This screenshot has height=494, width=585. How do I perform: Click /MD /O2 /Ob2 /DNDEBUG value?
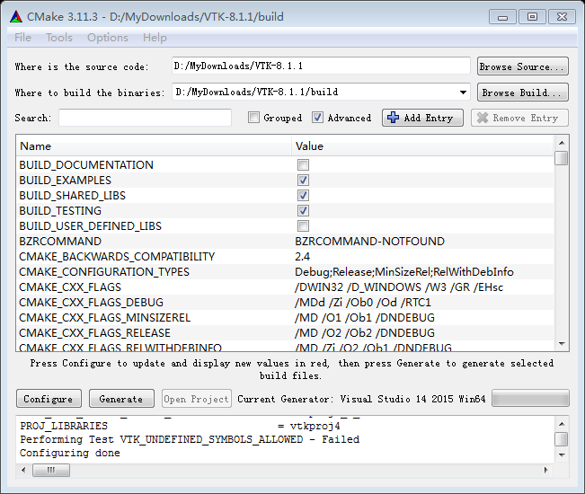tap(365, 333)
